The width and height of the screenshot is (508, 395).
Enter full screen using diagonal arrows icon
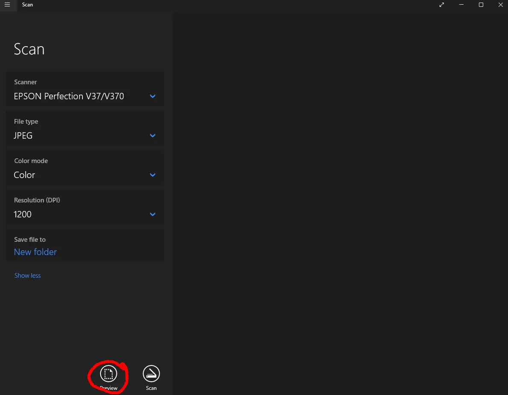coord(442,5)
